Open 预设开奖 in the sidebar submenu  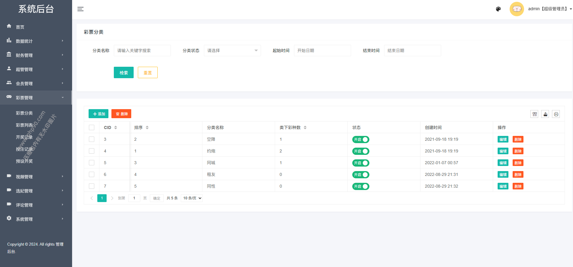(x=24, y=161)
